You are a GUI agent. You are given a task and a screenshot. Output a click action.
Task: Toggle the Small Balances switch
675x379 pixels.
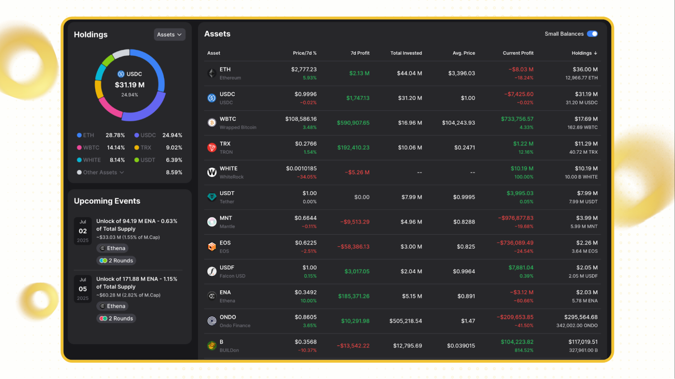coord(592,34)
